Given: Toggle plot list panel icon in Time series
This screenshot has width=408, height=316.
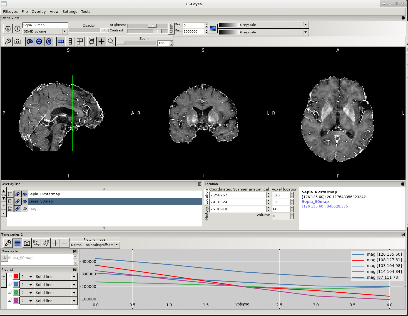Looking at the screenshot, I should (18, 243).
